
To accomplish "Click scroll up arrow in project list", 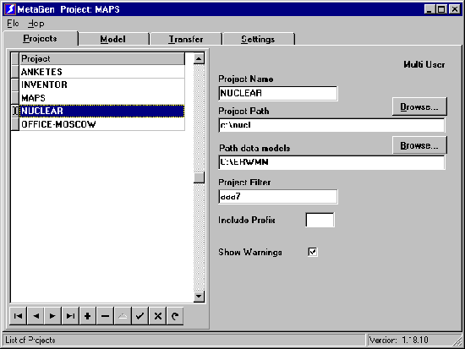I will click(x=199, y=58).
